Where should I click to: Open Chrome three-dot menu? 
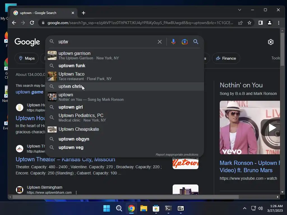279,23
